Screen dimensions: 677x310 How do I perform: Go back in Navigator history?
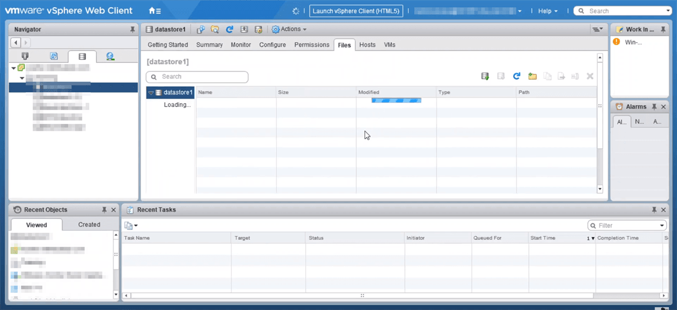pyautogui.click(x=16, y=43)
